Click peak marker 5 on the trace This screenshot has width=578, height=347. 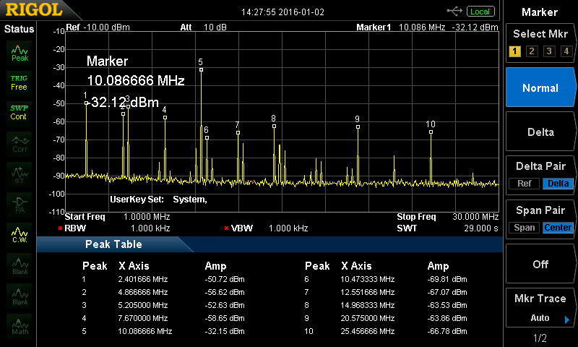coord(201,69)
